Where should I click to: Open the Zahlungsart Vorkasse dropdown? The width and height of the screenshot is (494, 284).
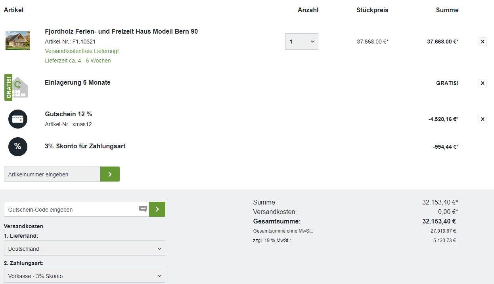click(84, 276)
